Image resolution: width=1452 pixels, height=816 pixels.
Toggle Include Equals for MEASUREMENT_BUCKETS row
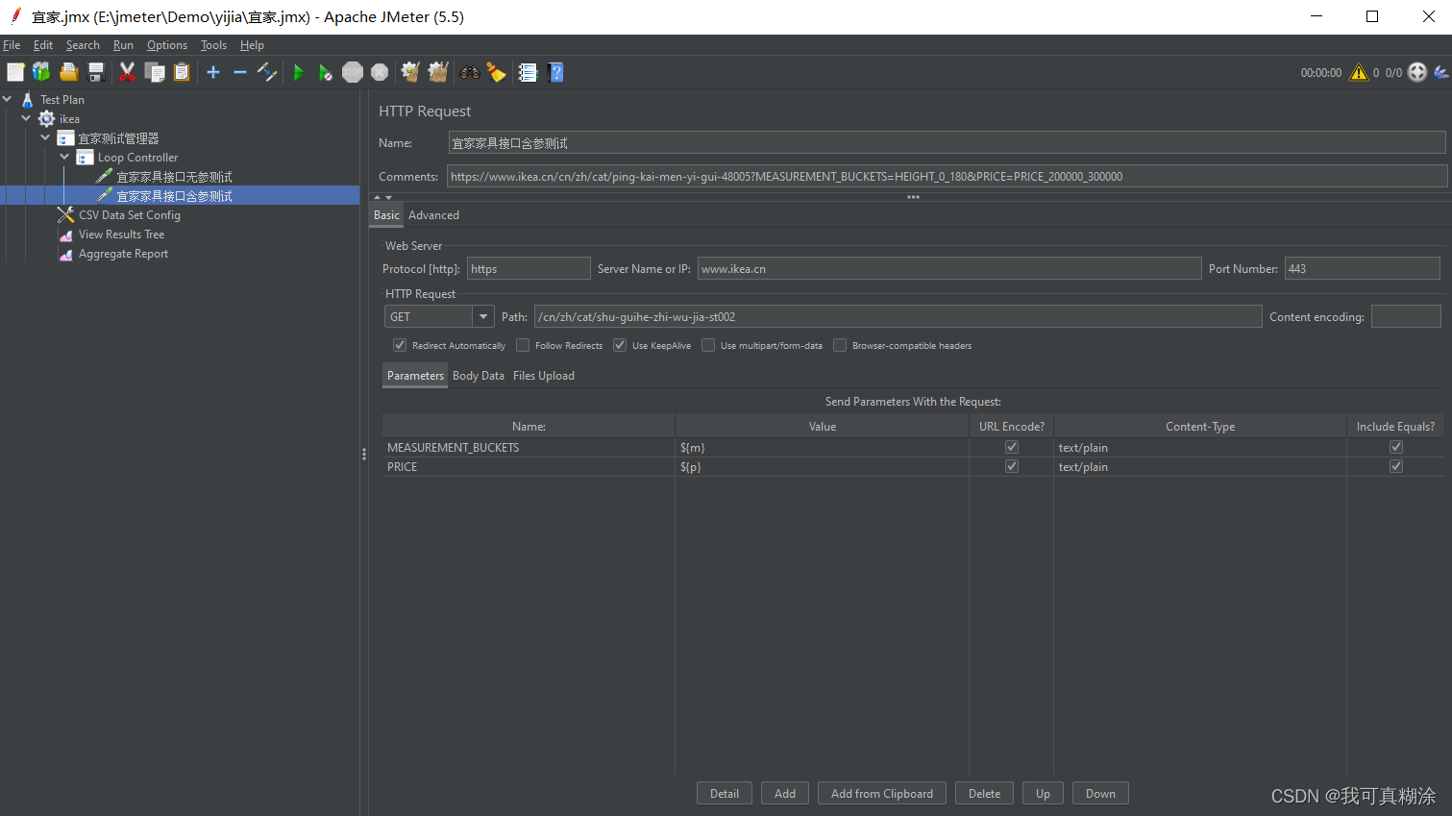[x=1396, y=447]
